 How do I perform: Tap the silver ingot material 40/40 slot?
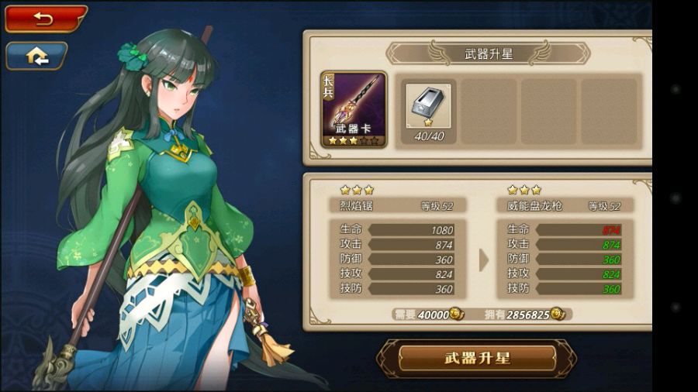coord(429,111)
